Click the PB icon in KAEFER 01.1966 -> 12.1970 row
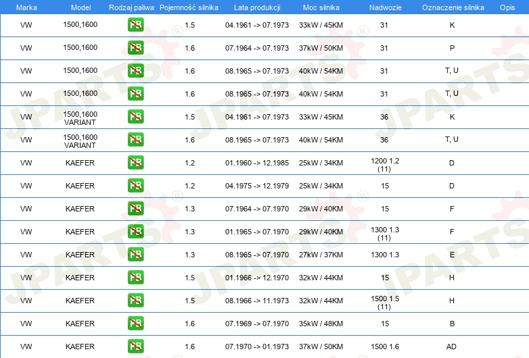Screen dimensions: 529x358 (x=135, y=278)
